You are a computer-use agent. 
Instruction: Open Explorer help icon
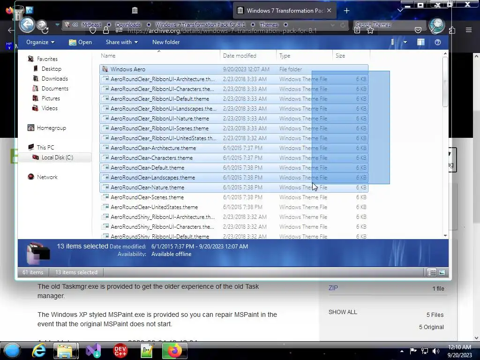pos(438,42)
